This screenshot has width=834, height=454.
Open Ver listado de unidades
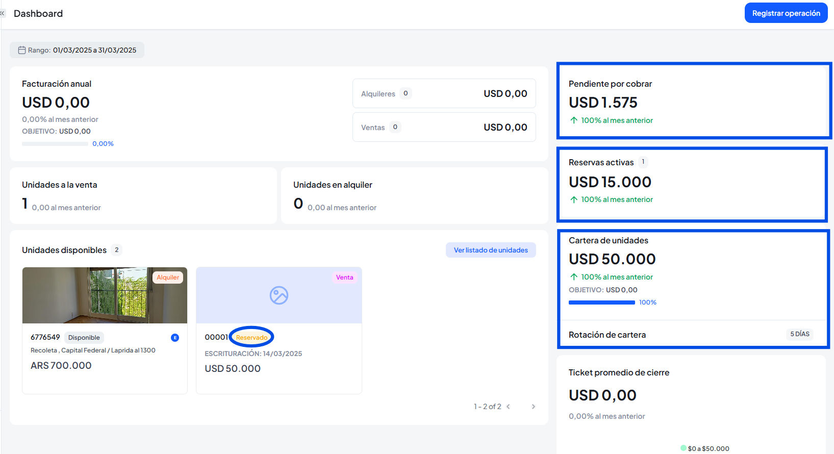pos(491,250)
